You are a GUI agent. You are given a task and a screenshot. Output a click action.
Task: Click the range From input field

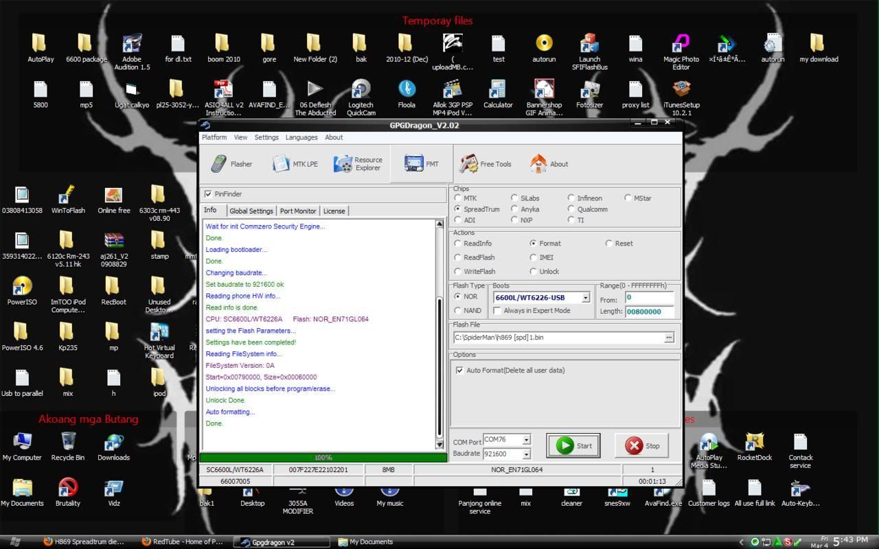[649, 298]
